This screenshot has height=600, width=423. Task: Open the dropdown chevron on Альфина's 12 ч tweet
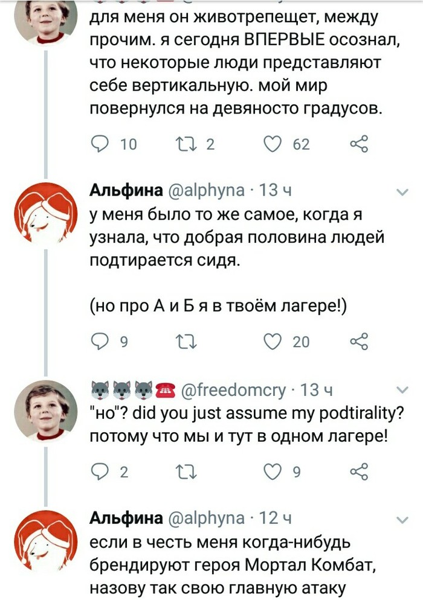[x=401, y=519]
